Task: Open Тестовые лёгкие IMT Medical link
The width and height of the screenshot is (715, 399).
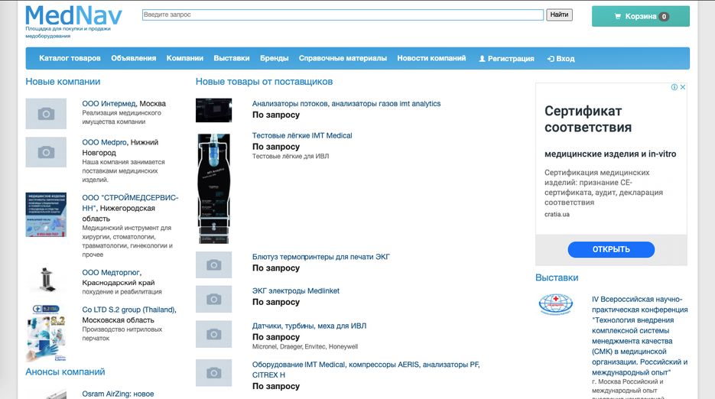Action: click(302, 135)
